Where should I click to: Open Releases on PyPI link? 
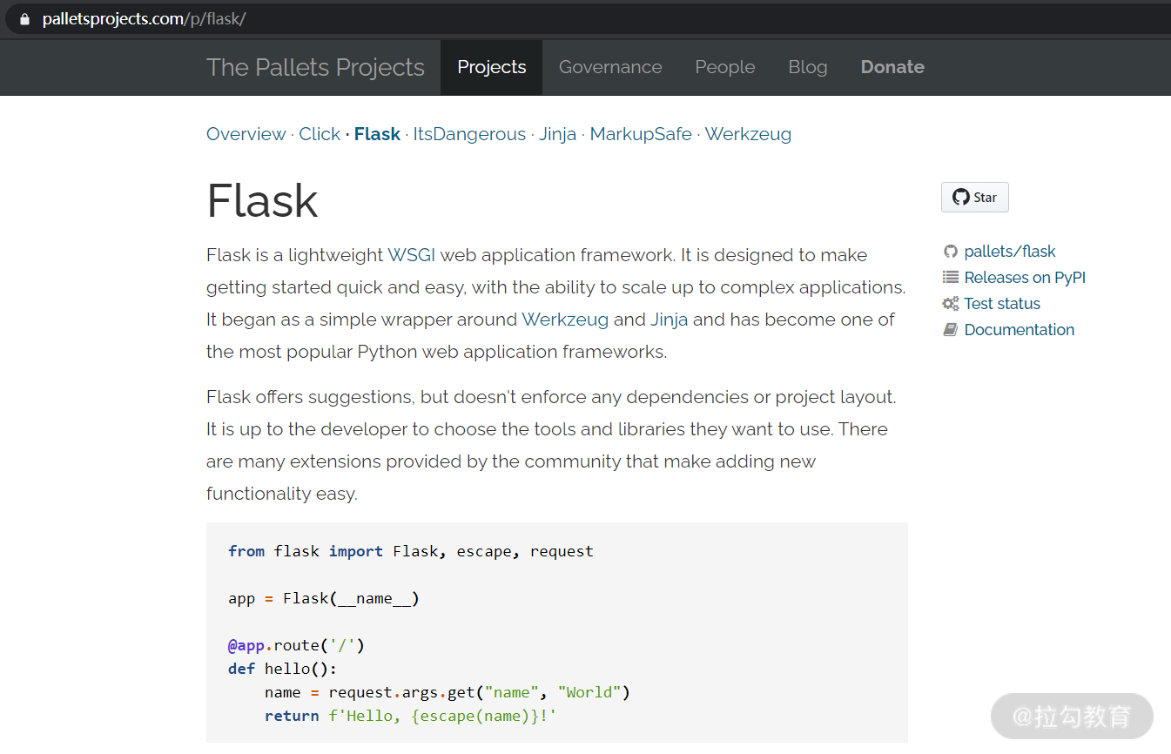[1025, 278]
